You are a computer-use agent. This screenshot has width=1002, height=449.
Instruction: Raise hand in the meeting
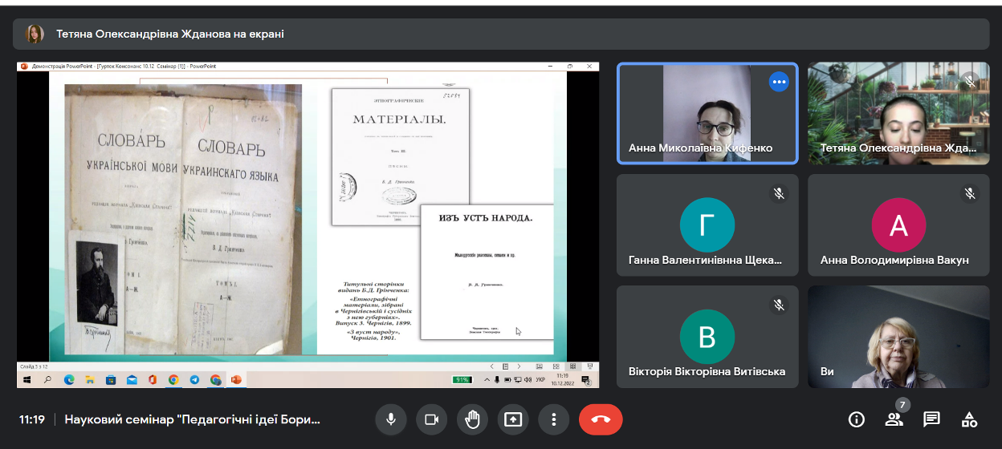pyautogui.click(x=473, y=419)
